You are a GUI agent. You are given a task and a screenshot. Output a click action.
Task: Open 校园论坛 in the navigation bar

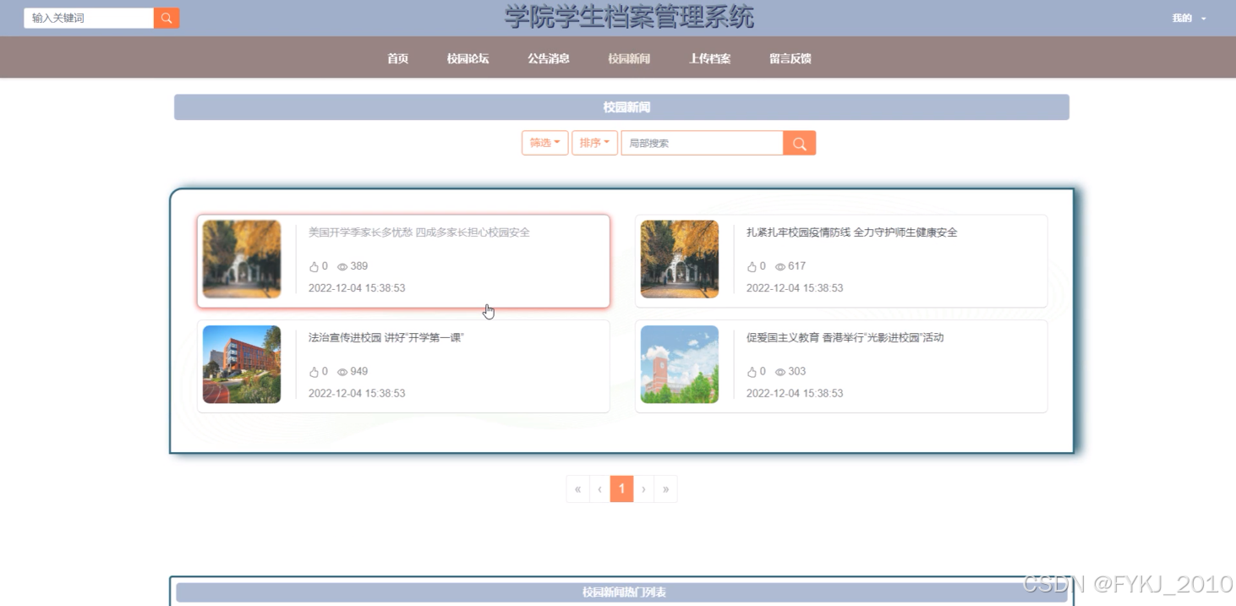468,58
